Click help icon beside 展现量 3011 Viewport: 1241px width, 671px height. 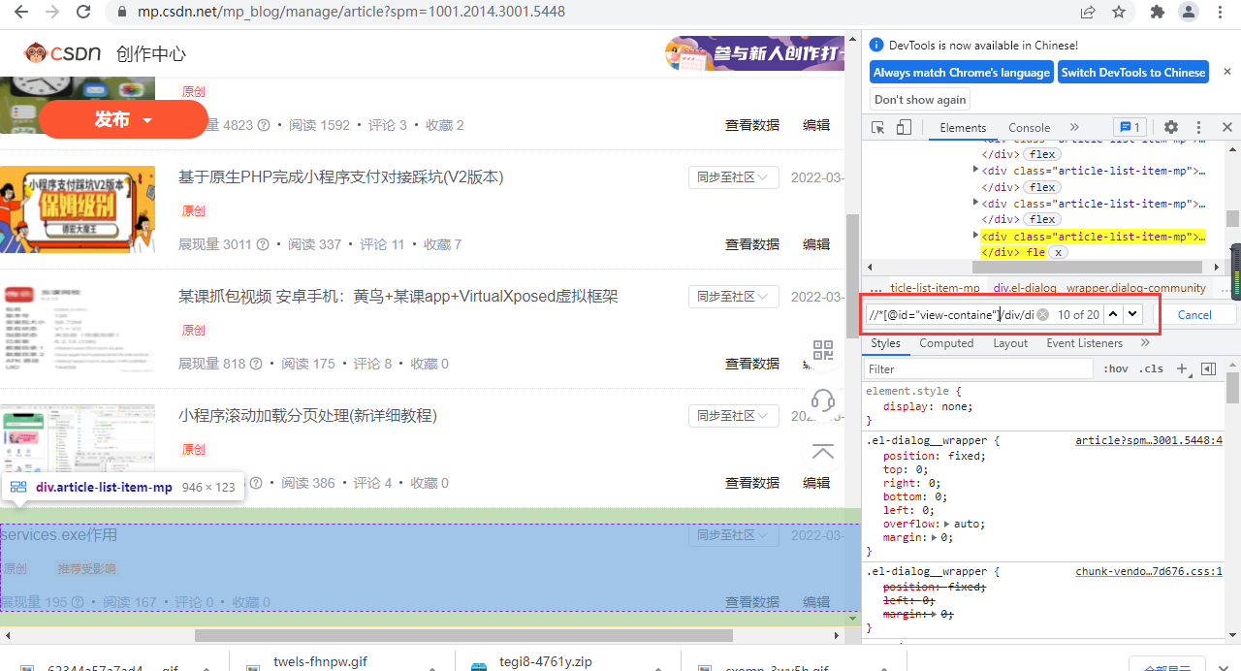(x=263, y=244)
